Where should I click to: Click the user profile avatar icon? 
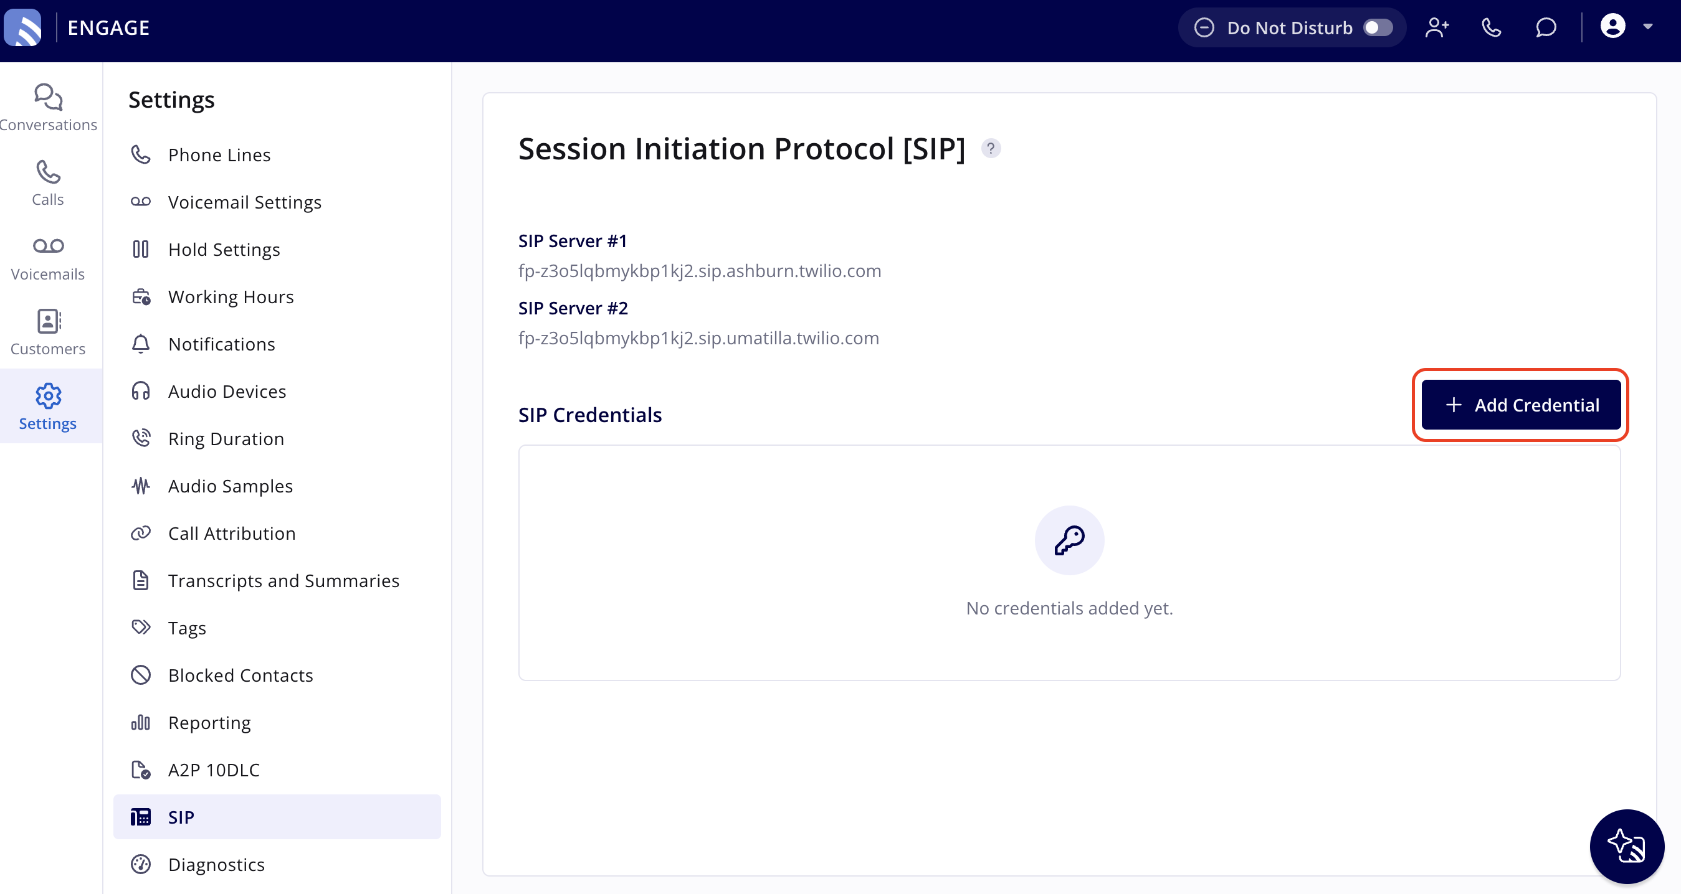tap(1612, 26)
